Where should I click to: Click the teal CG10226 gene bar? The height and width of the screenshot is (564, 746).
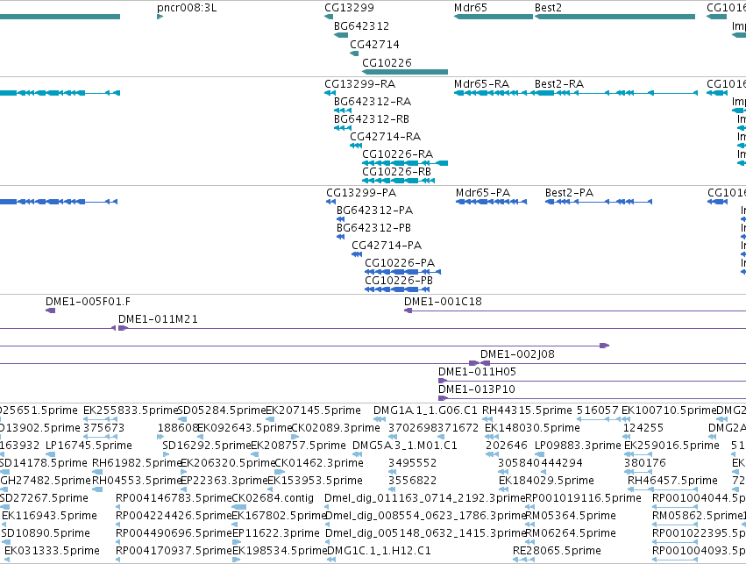405,72
